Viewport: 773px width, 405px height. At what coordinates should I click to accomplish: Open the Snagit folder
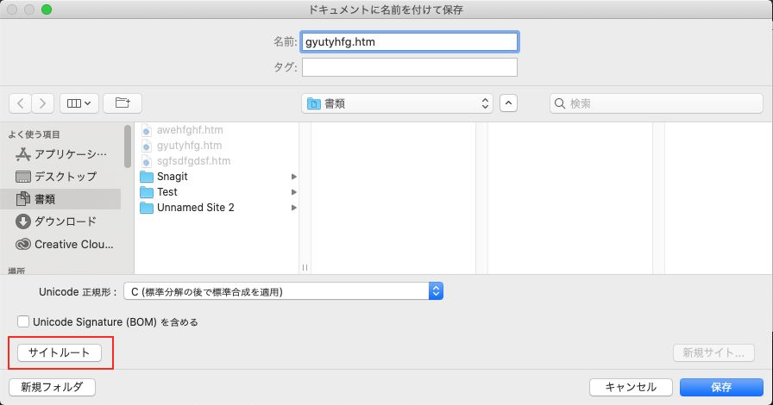coord(217,177)
